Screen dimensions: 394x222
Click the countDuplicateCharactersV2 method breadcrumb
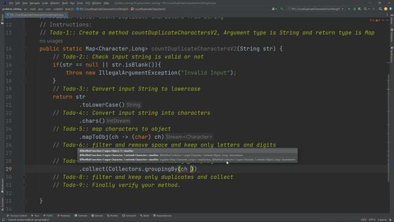point(148,9)
